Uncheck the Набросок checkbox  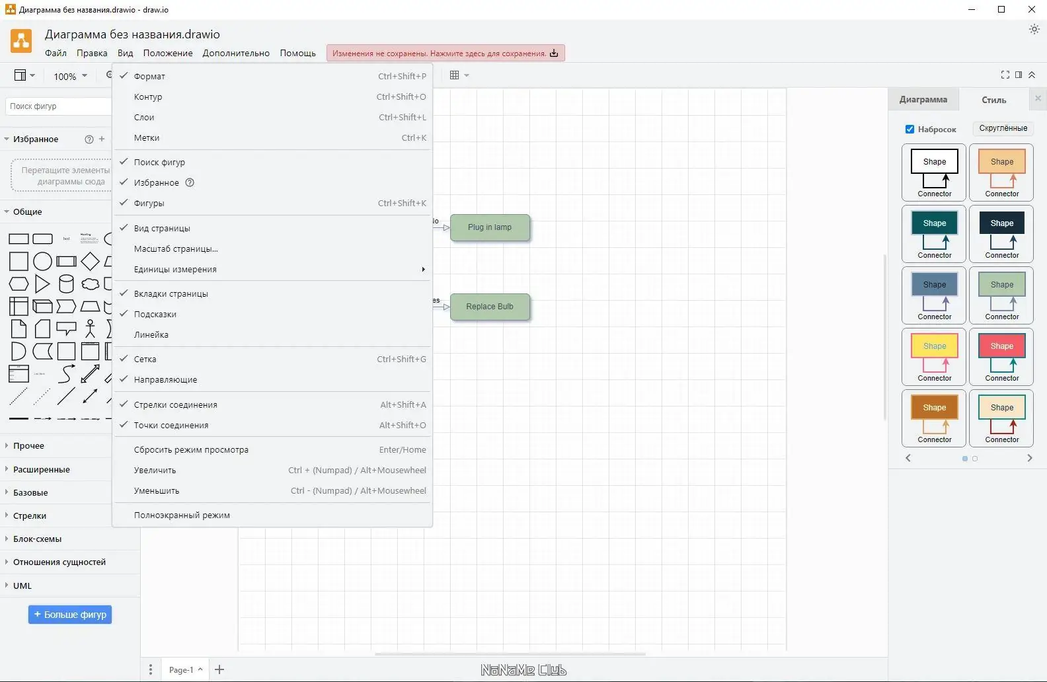[x=910, y=130]
